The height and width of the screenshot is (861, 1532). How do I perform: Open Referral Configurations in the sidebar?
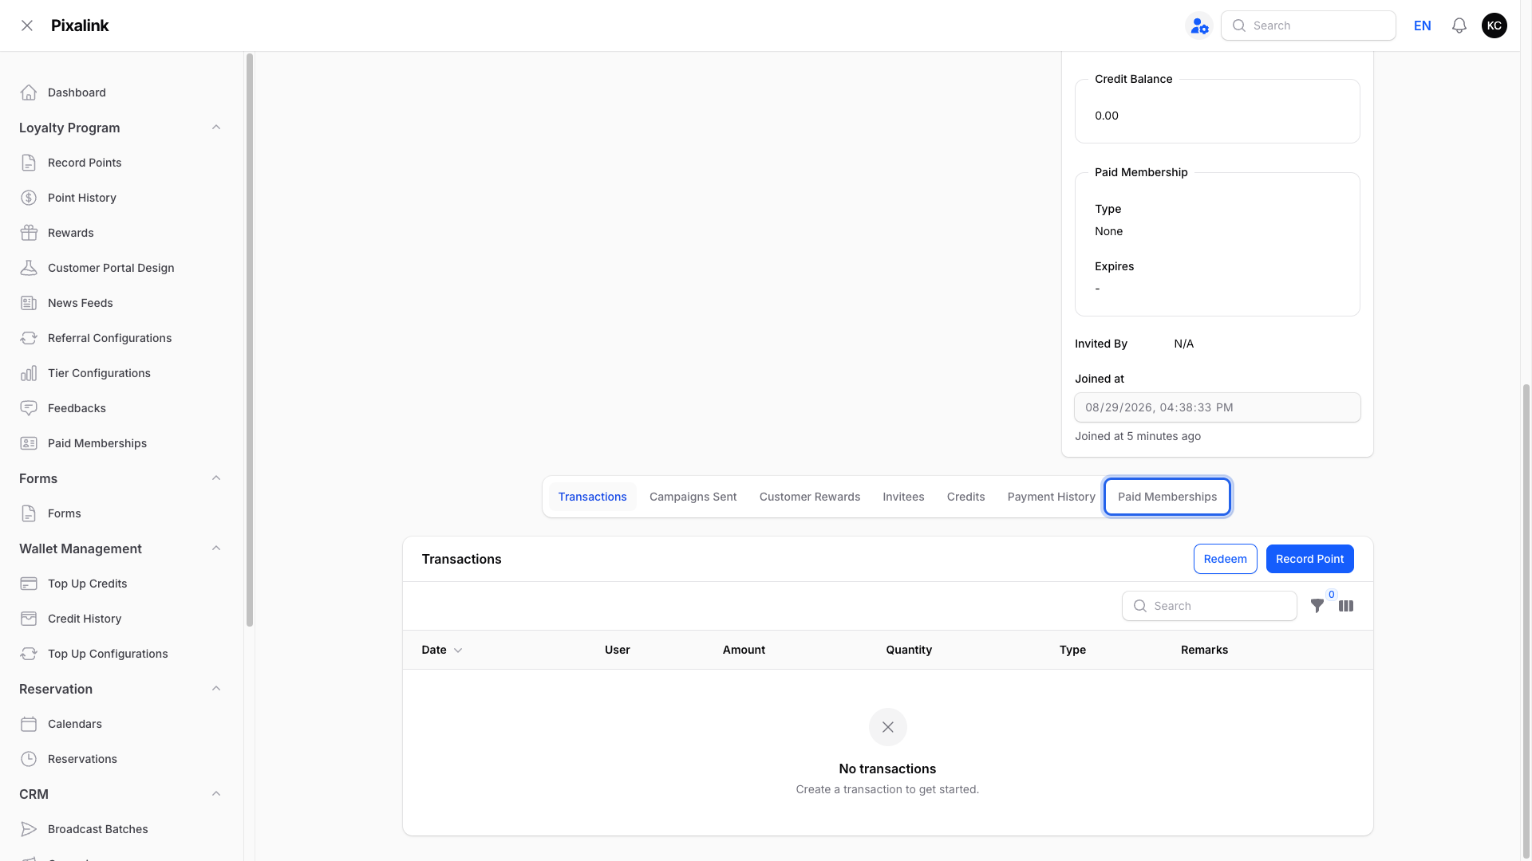coord(120,338)
